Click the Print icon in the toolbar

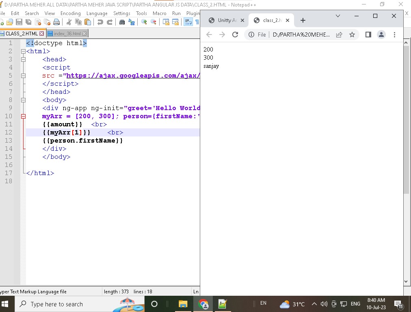tap(56, 22)
